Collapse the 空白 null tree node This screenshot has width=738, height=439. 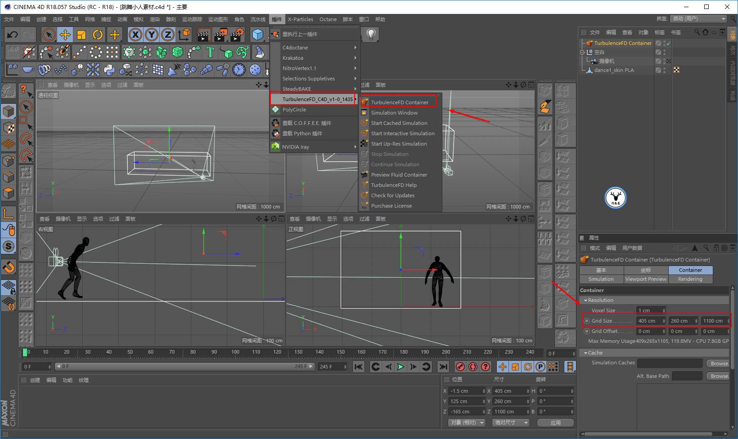582,52
